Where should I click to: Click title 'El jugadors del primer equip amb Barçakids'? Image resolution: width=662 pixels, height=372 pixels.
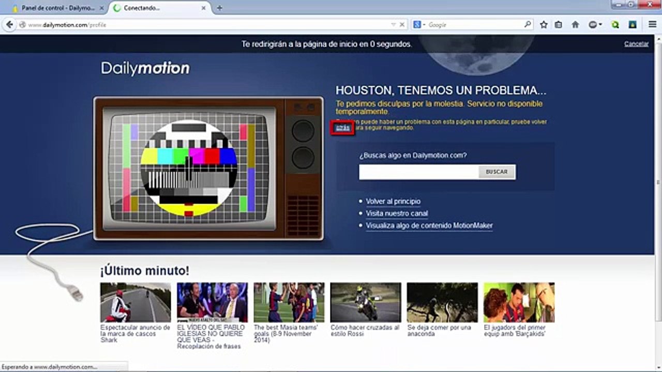515,331
